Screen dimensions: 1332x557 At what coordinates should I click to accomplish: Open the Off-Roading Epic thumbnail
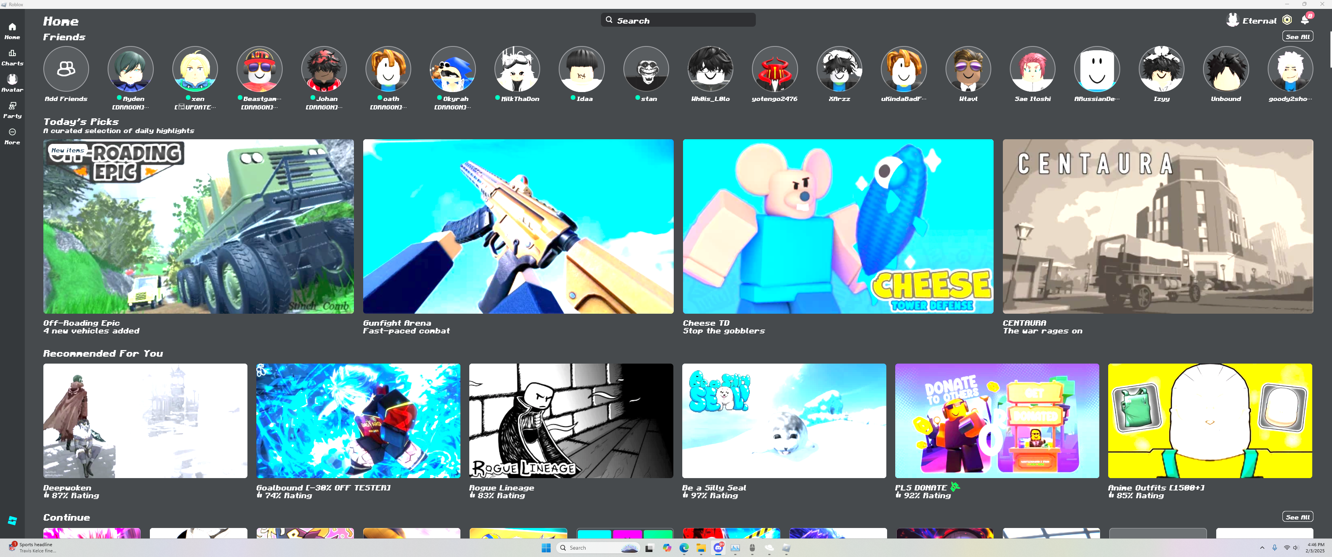click(x=199, y=226)
